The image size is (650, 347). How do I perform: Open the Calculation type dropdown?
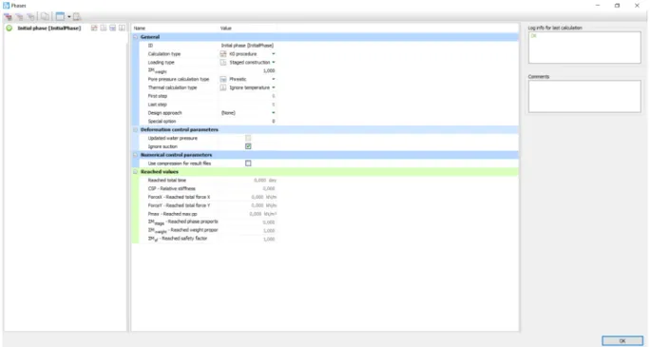coord(273,54)
